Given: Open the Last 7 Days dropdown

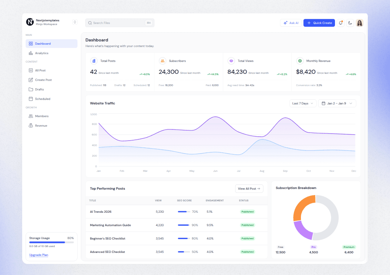Looking at the screenshot, I should 302,103.
